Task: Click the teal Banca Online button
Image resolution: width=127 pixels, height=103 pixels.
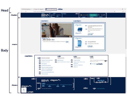Action: [x=93, y=15]
